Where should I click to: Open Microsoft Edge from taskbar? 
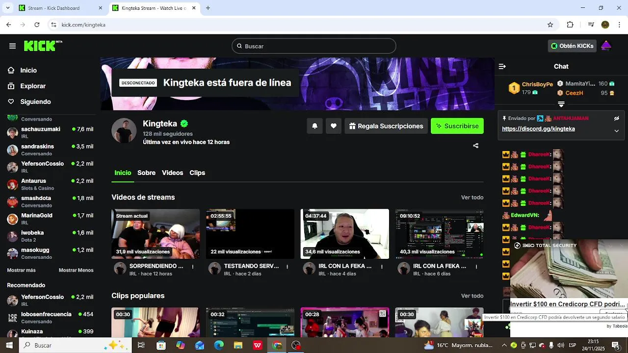click(x=219, y=345)
